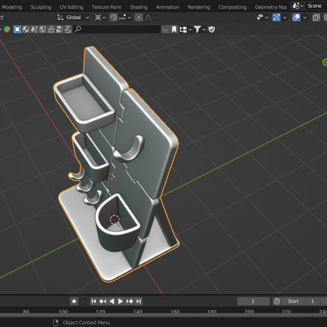Jump to the first frame
Screen dimensions: 327x327
click(94, 301)
